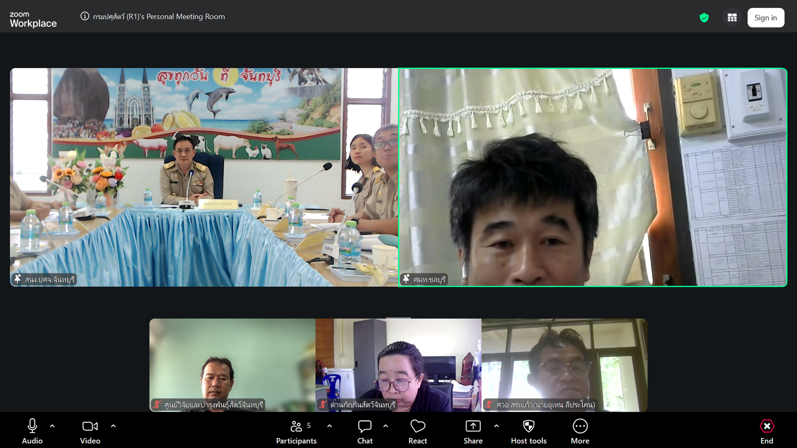Open the More options menu

coord(580,431)
